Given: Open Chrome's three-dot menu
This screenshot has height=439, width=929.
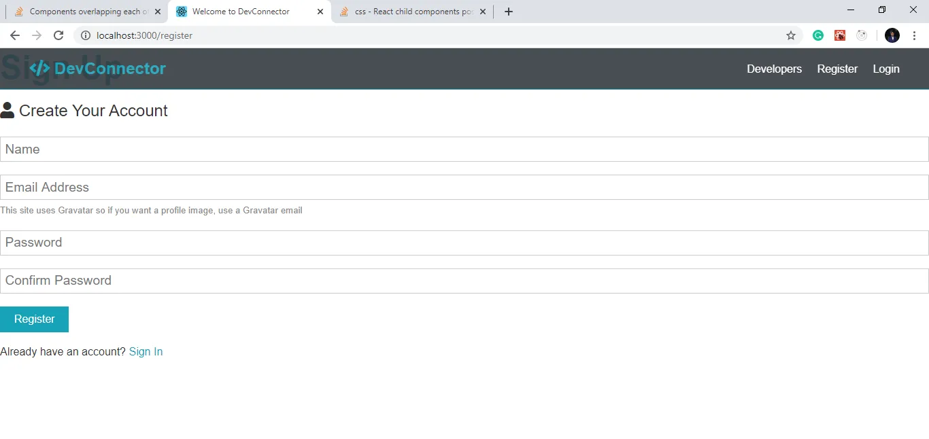Looking at the screenshot, I should pos(914,35).
